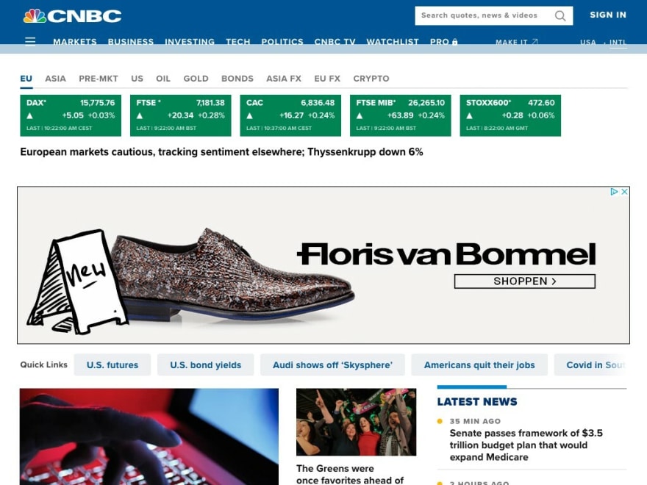
Task: Select the ASIA markets tab
Action: (x=55, y=79)
